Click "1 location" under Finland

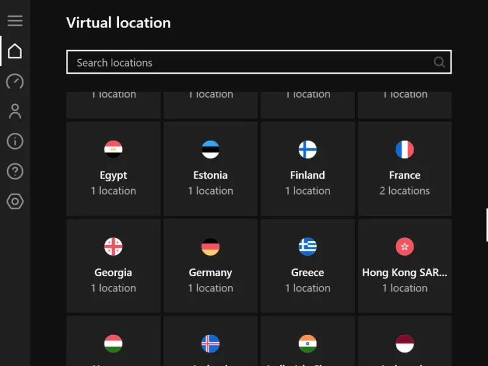point(307,191)
